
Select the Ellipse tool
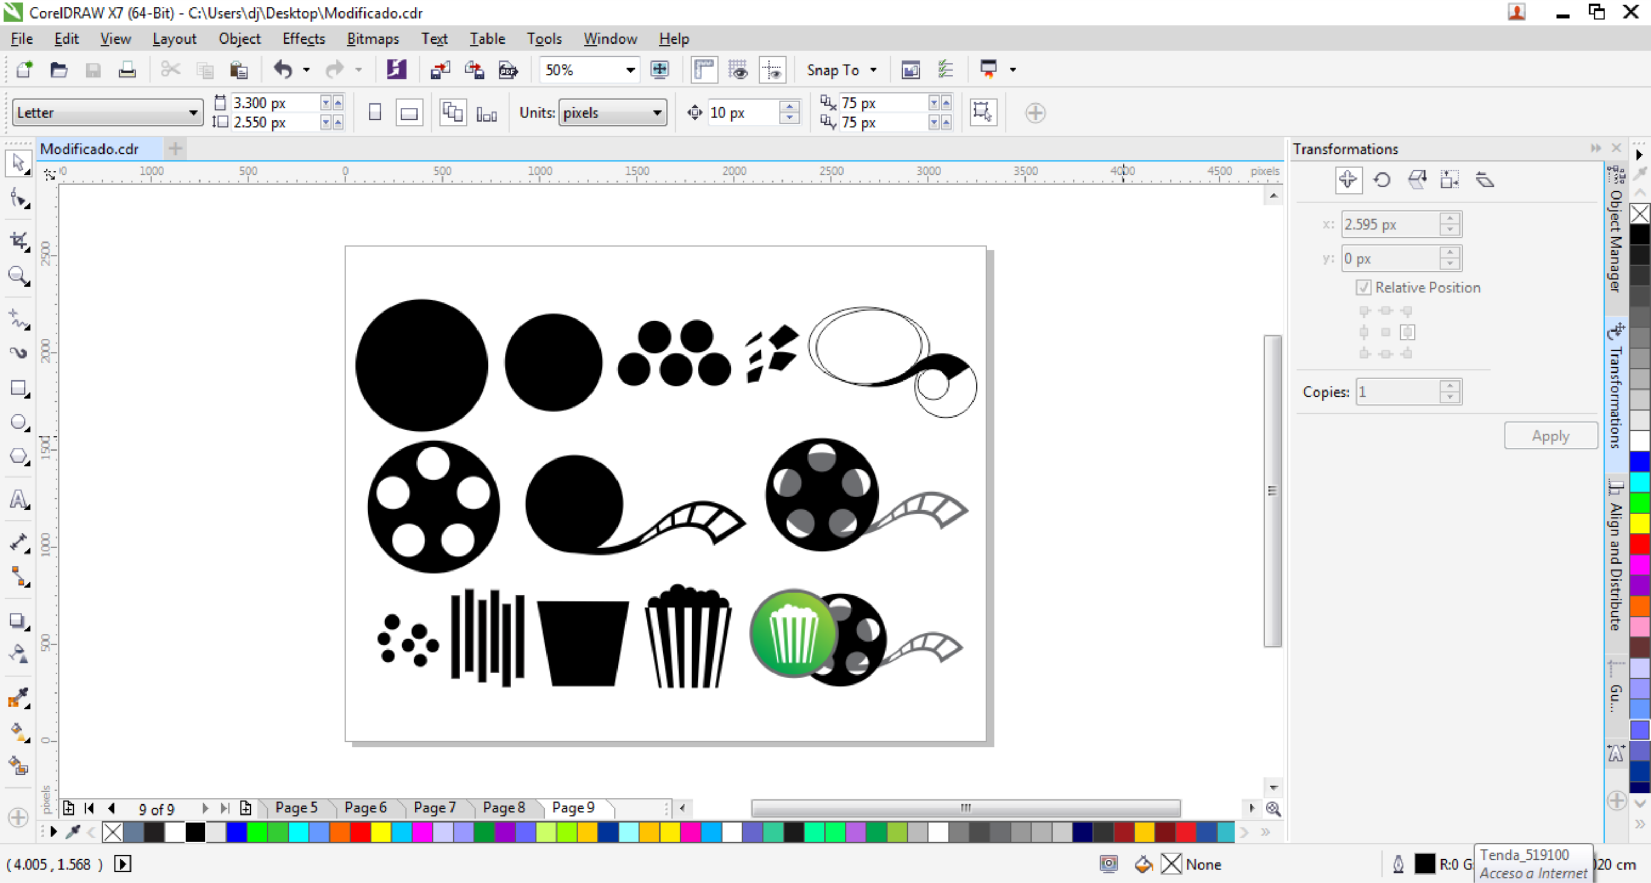[18, 422]
